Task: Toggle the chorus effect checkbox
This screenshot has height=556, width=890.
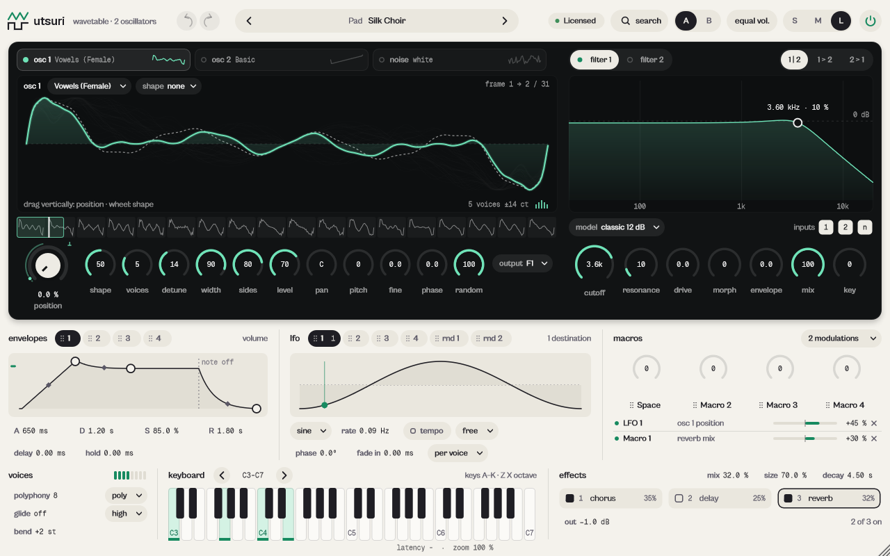Action: tap(569, 498)
